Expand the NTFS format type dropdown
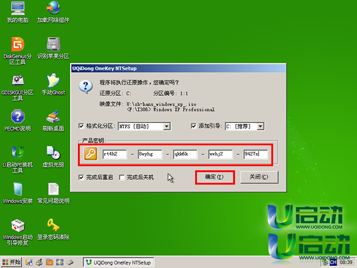357x268 pixels. (x=167, y=126)
